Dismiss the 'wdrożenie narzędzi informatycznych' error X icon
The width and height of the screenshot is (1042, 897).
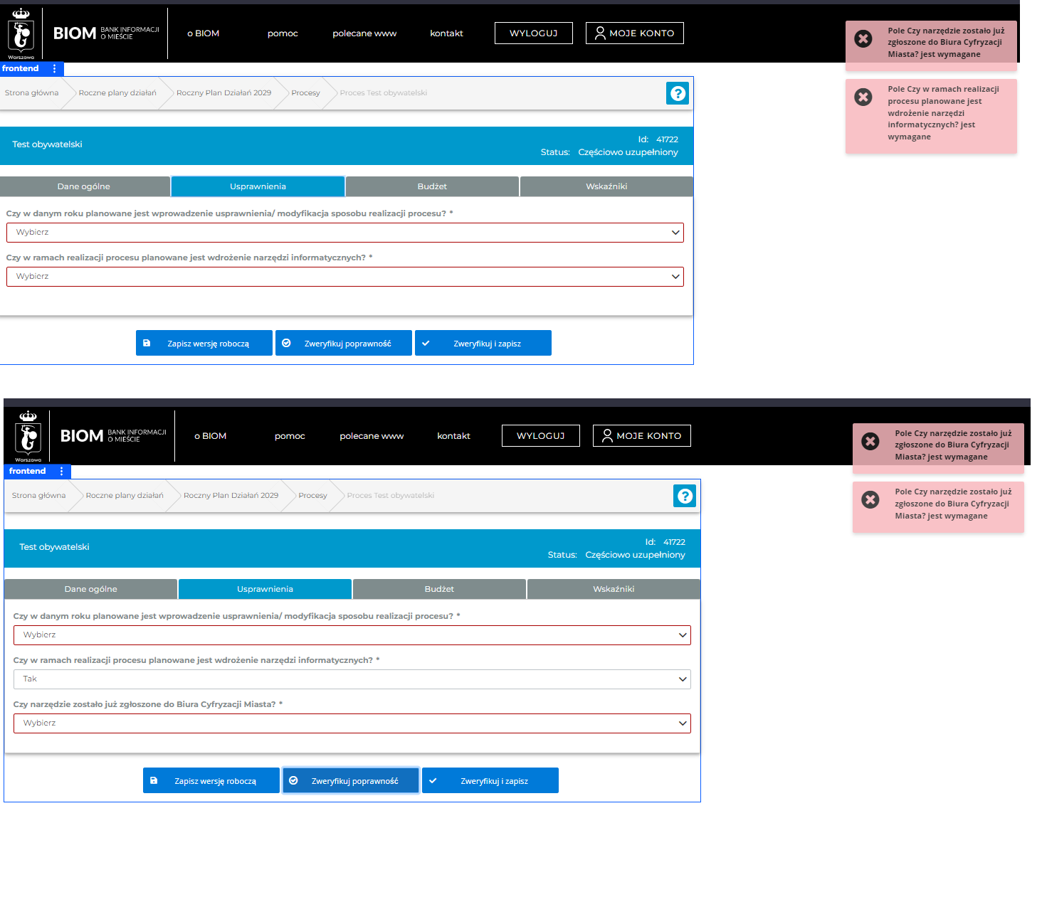click(863, 97)
